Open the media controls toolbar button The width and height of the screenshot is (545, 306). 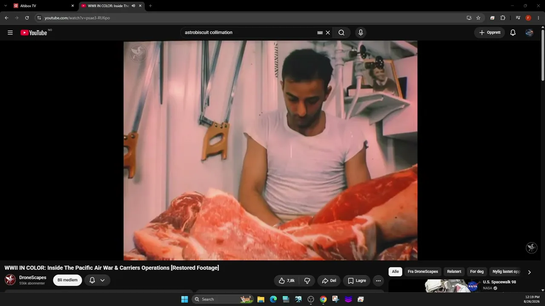518,18
